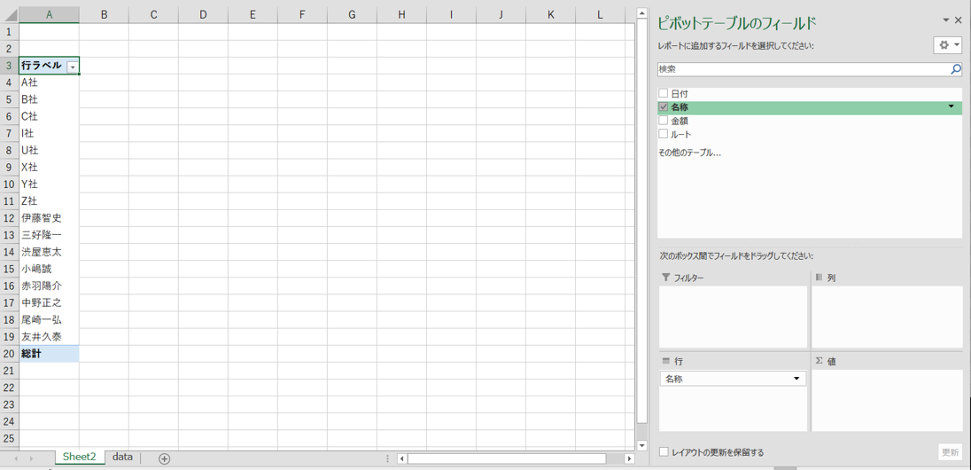Click inside the 検索 field box

804,69
